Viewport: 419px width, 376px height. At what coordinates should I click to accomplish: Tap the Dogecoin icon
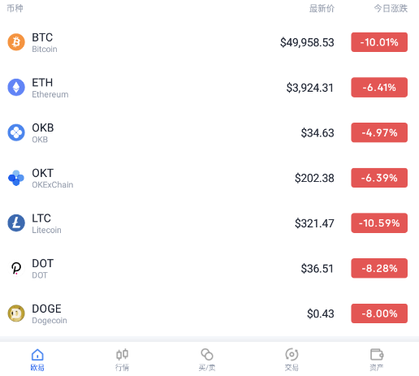16,313
